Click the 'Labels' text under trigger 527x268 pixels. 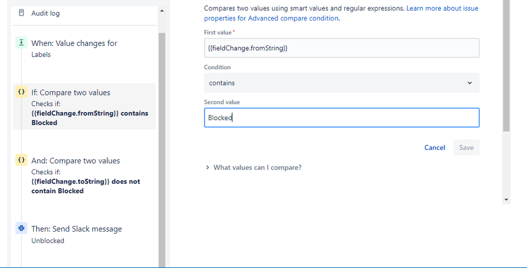click(41, 54)
